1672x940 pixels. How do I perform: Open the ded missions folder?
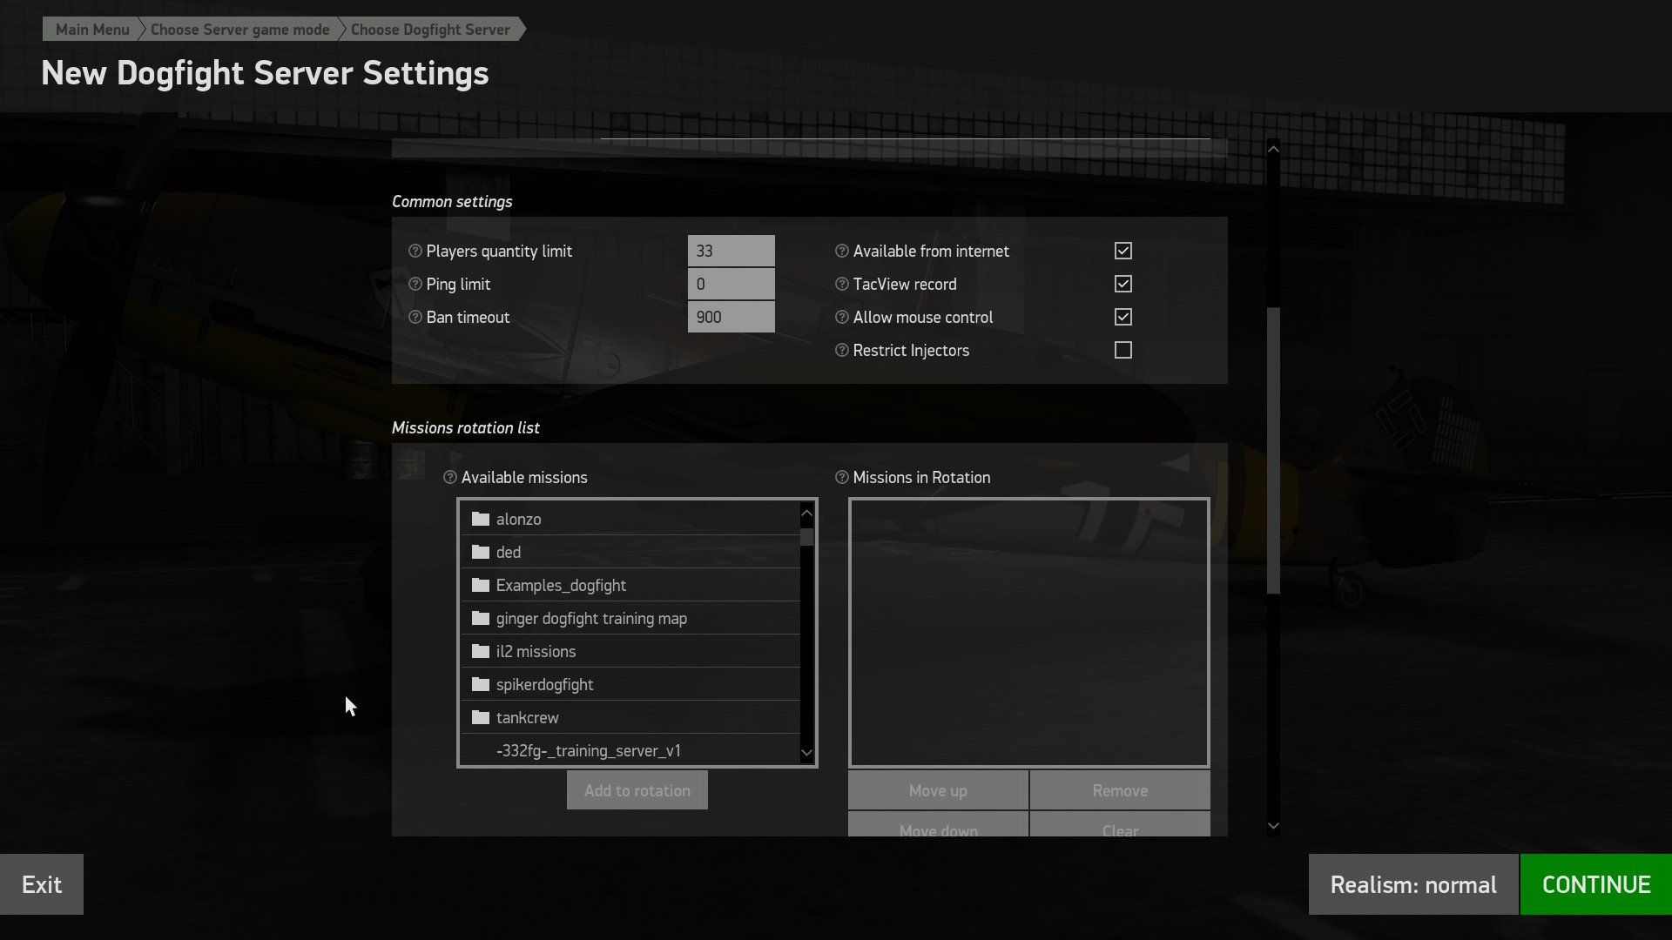630,552
